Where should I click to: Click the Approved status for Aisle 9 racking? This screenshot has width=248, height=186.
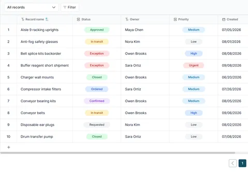pos(97,30)
